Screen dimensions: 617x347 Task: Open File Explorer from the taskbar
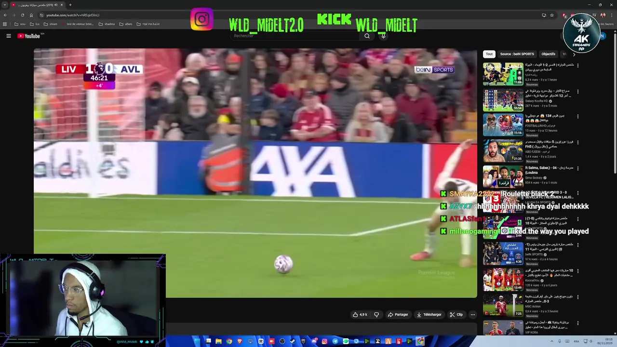click(219, 341)
